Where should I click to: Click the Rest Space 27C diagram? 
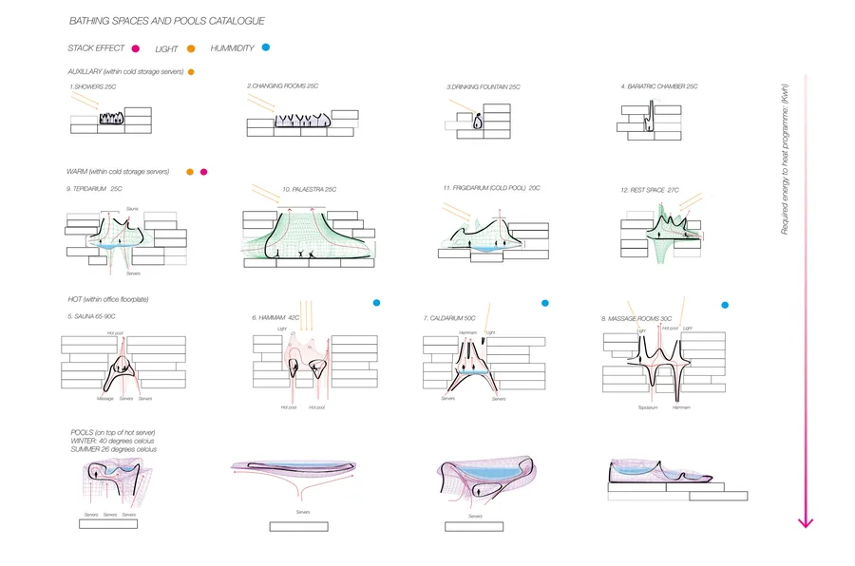[662, 229]
